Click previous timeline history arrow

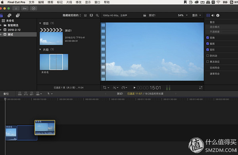[x=106, y=94]
